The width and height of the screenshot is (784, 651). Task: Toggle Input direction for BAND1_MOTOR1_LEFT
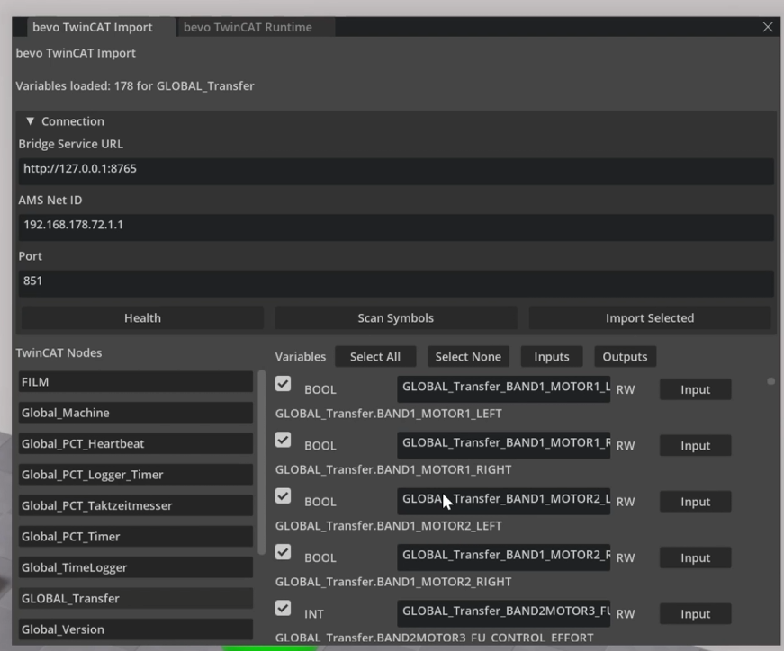click(695, 389)
